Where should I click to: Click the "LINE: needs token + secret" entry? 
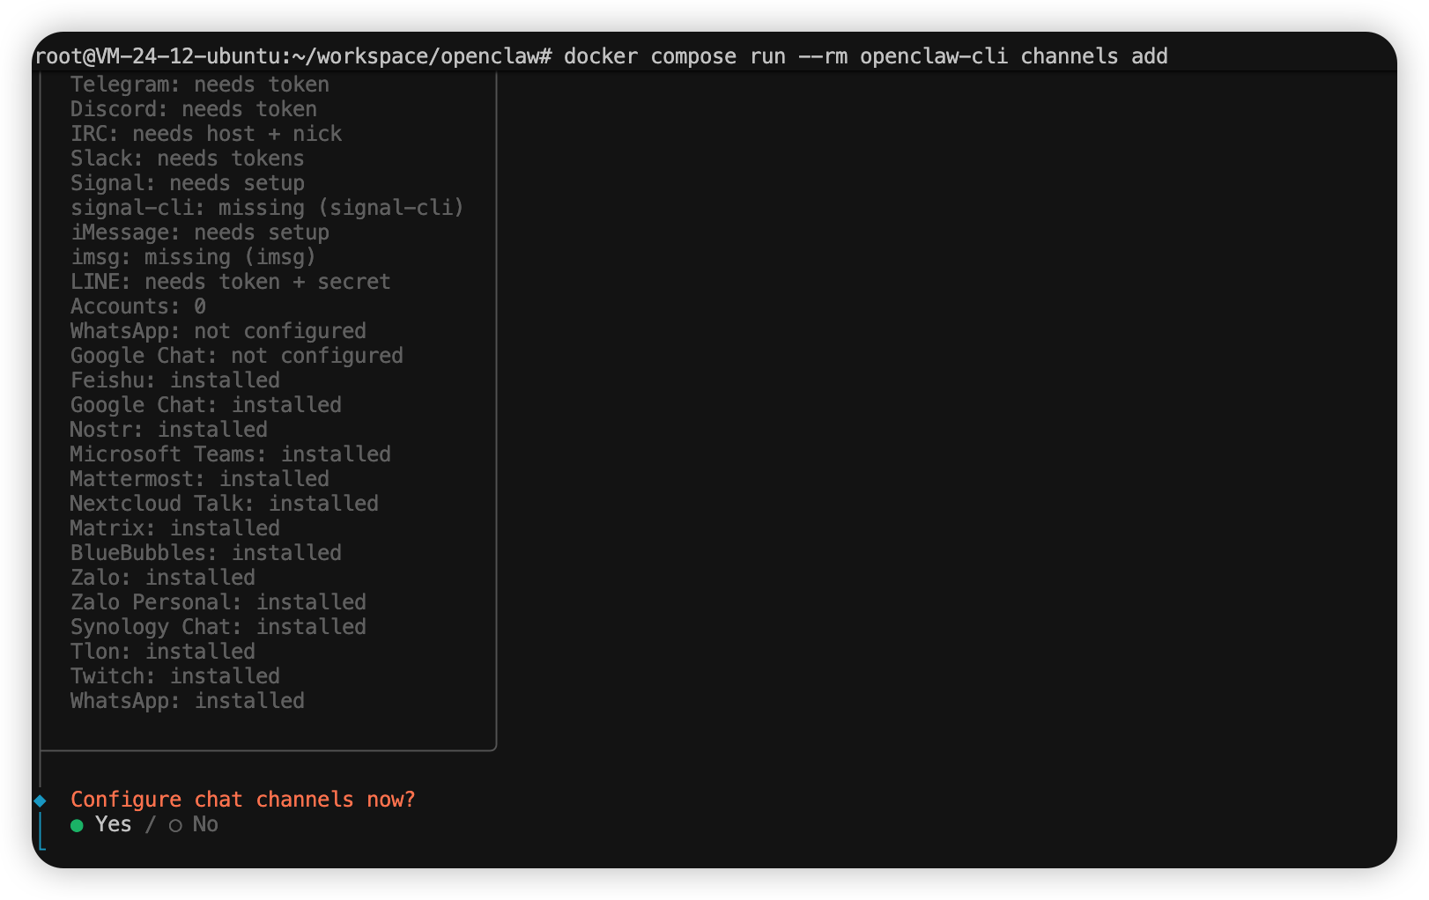pos(230,282)
